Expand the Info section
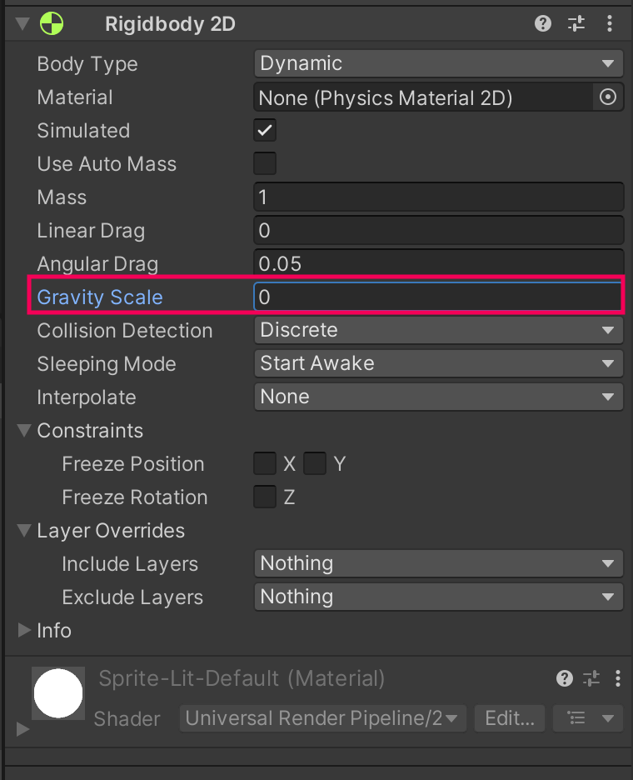This screenshot has height=780, width=633. (23, 631)
